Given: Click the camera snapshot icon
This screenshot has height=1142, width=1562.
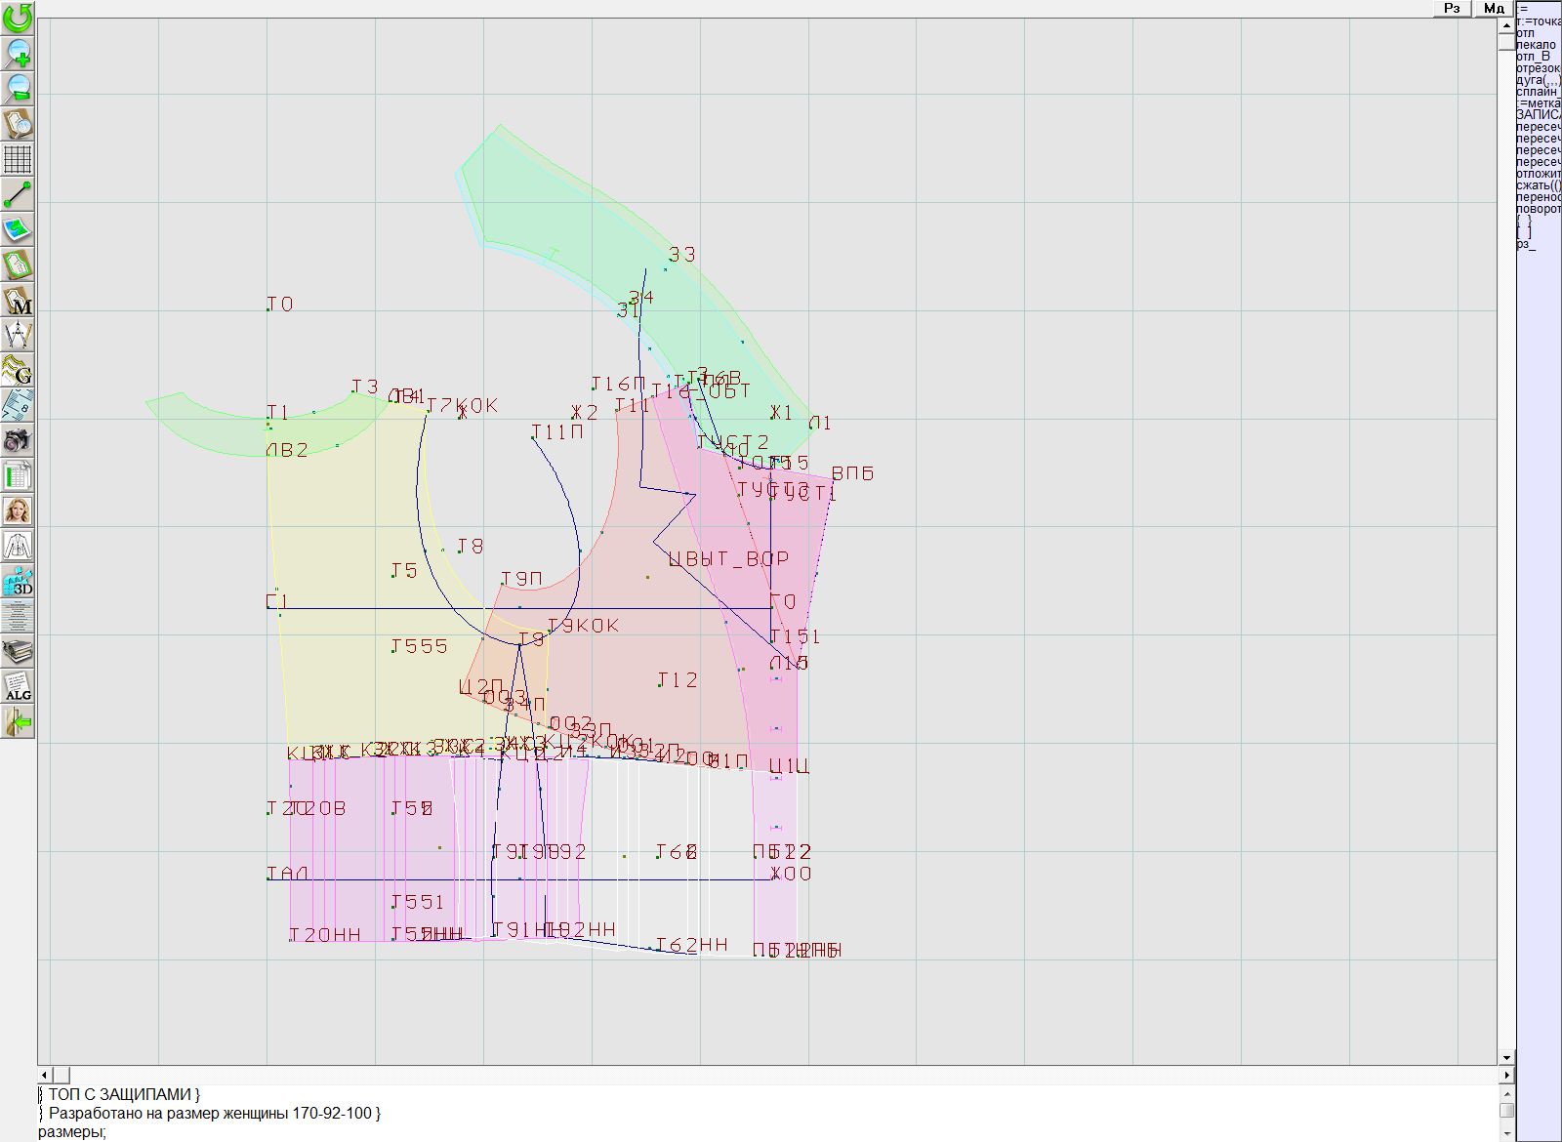Looking at the screenshot, I should pyautogui.click(x=18, y=440).
